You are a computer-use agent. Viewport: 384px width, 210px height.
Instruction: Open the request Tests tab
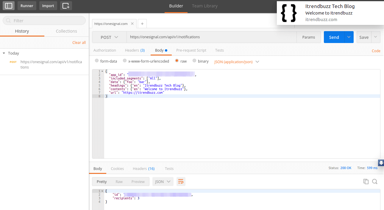[219, 50]
